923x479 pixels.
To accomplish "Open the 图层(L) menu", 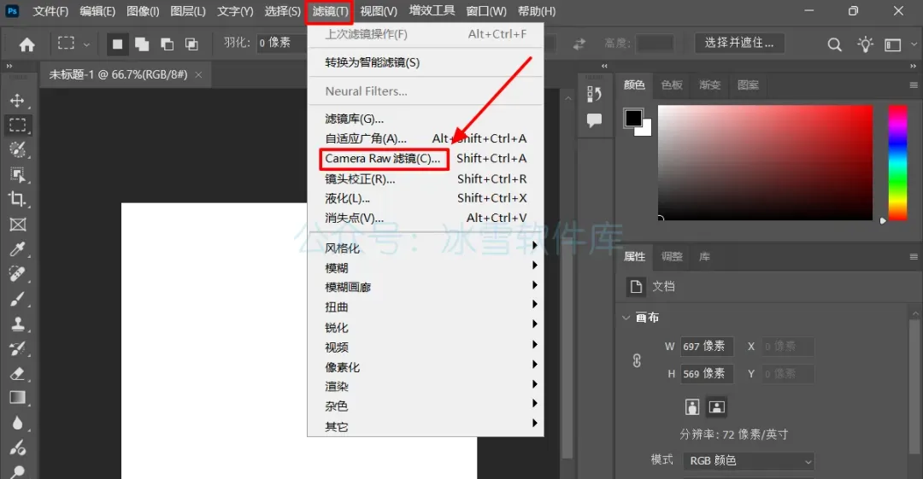I will pyautogui.click(x=188, y=11).
